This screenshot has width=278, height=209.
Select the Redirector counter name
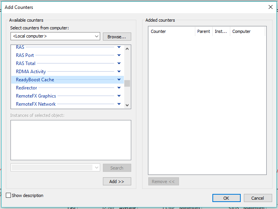pyautogui.click(x=26, y=88)
